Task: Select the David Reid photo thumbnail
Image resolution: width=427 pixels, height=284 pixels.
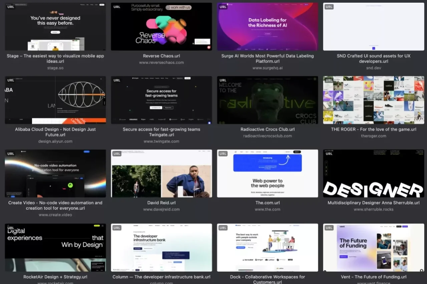Action: 161,173
